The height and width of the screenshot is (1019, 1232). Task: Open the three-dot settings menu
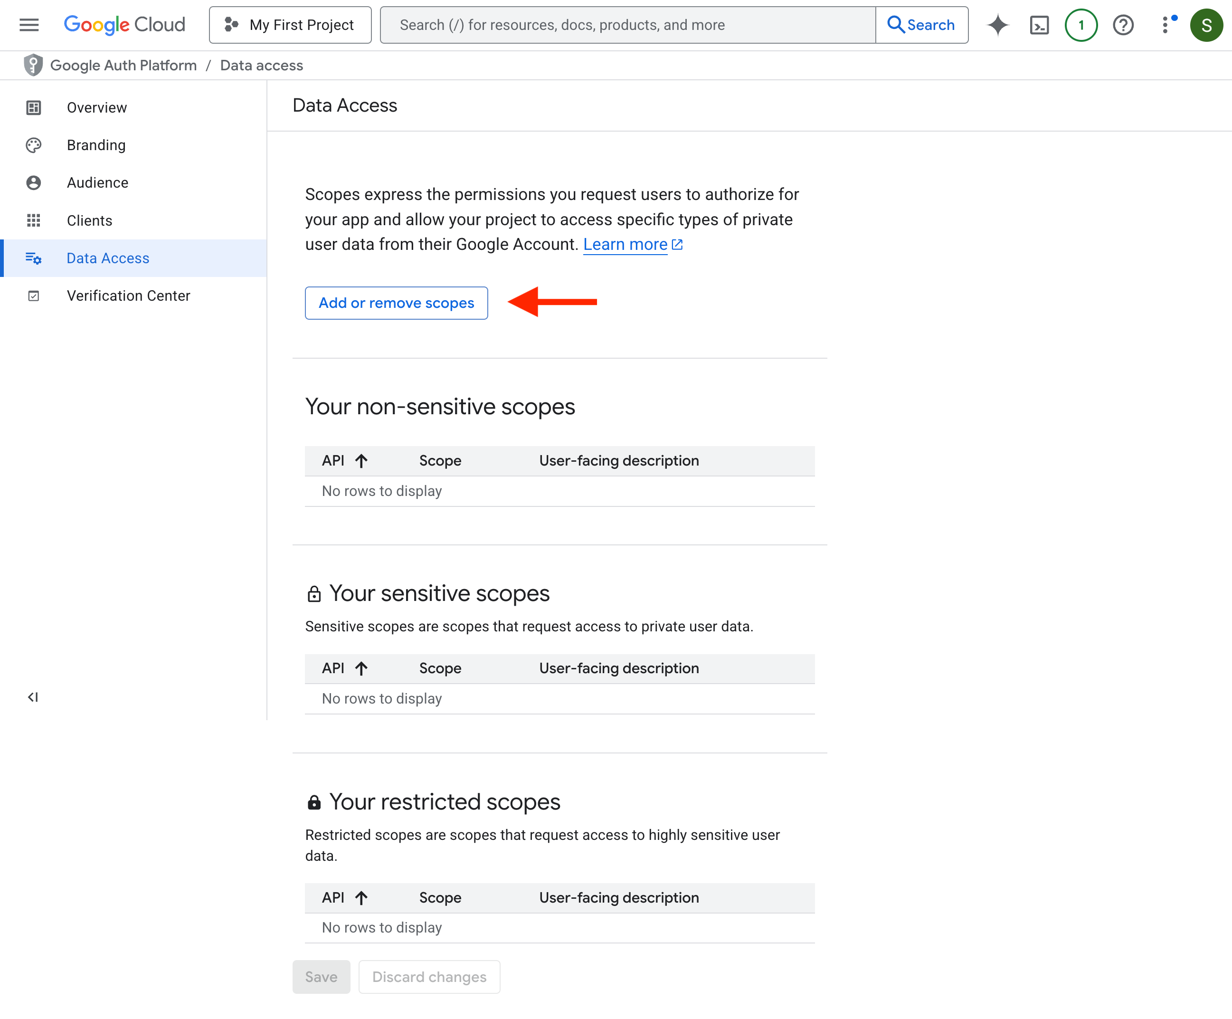(1166, 25)
